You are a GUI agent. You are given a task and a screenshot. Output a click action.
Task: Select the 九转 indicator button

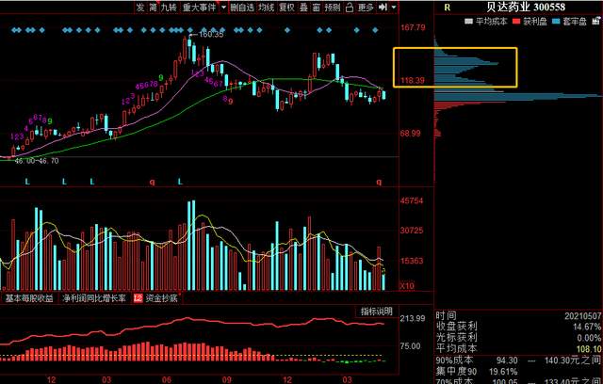(x=169, y=8)
